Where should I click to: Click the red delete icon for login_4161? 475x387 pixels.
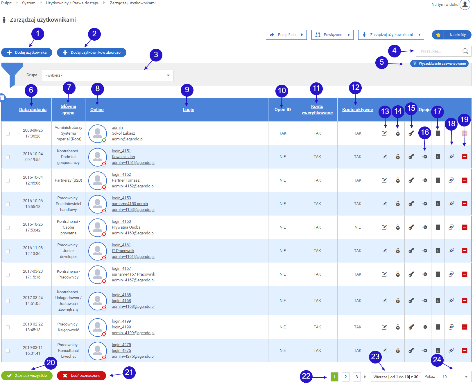tap(465, 251)
